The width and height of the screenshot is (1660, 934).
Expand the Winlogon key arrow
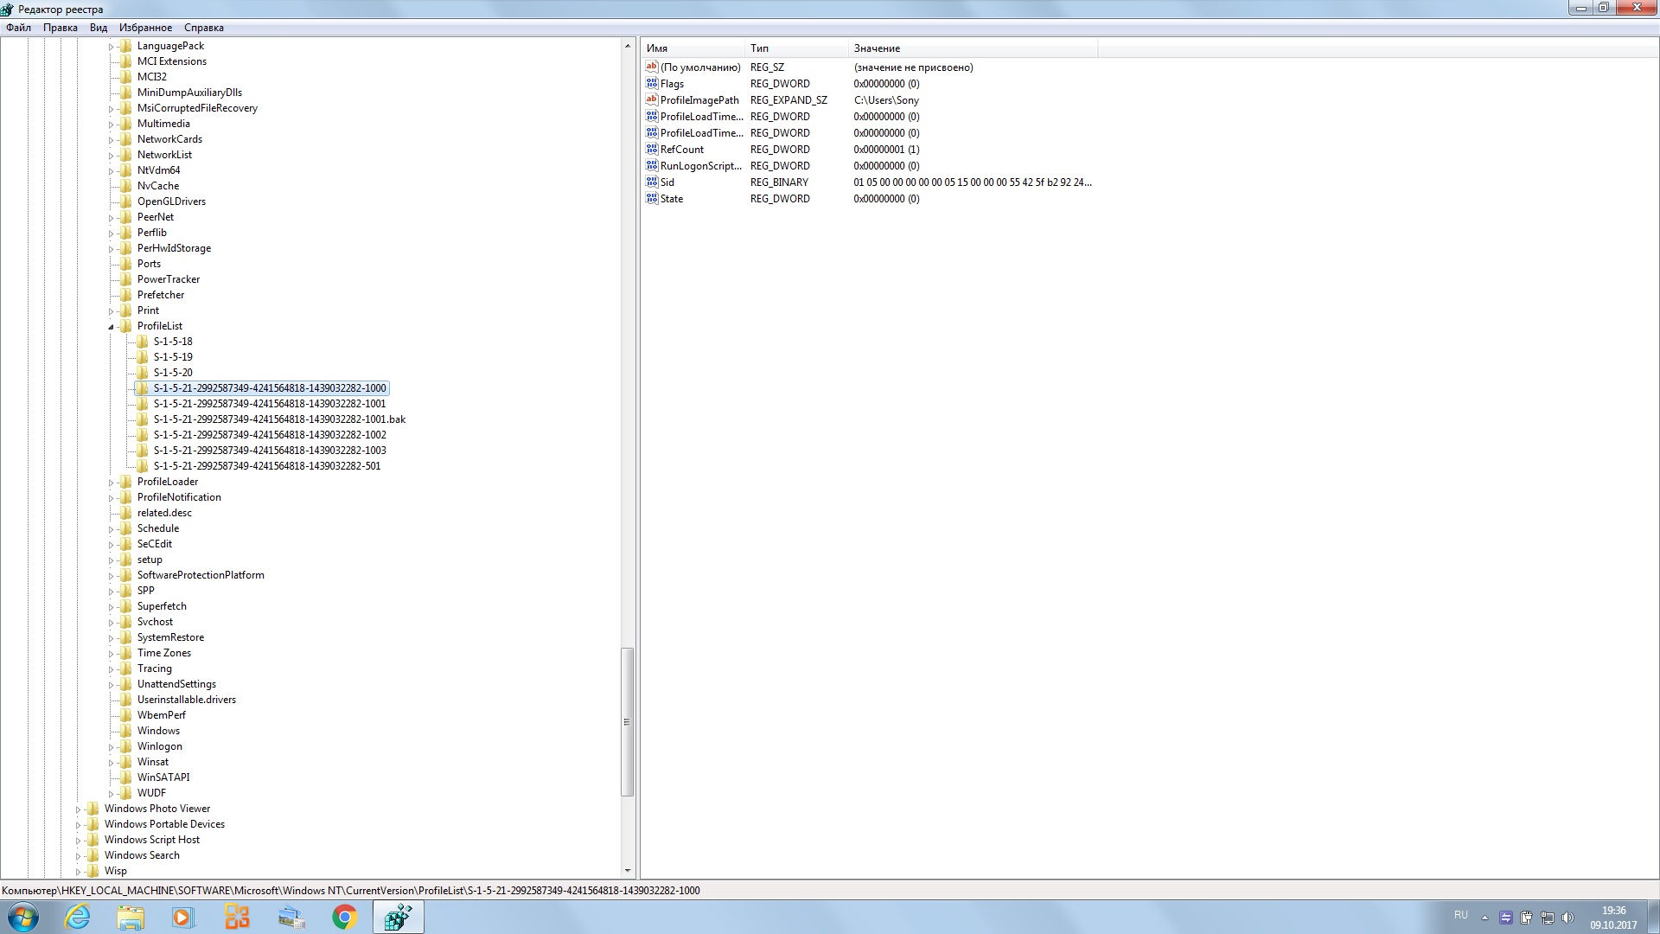tap(111, 747)
